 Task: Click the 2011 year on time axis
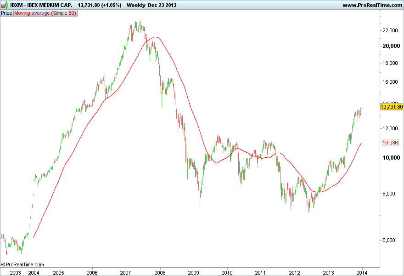(260, 273)
